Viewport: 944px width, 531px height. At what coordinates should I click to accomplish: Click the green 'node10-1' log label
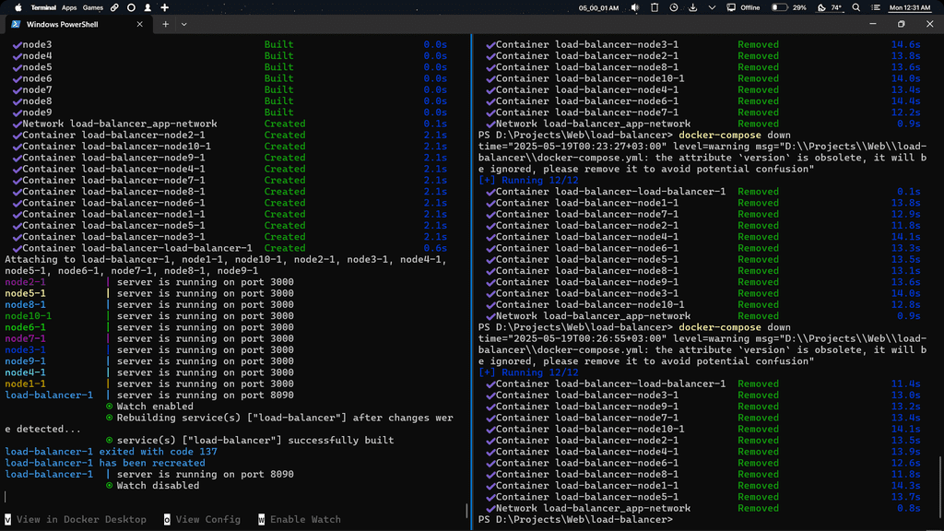[29, 316]
